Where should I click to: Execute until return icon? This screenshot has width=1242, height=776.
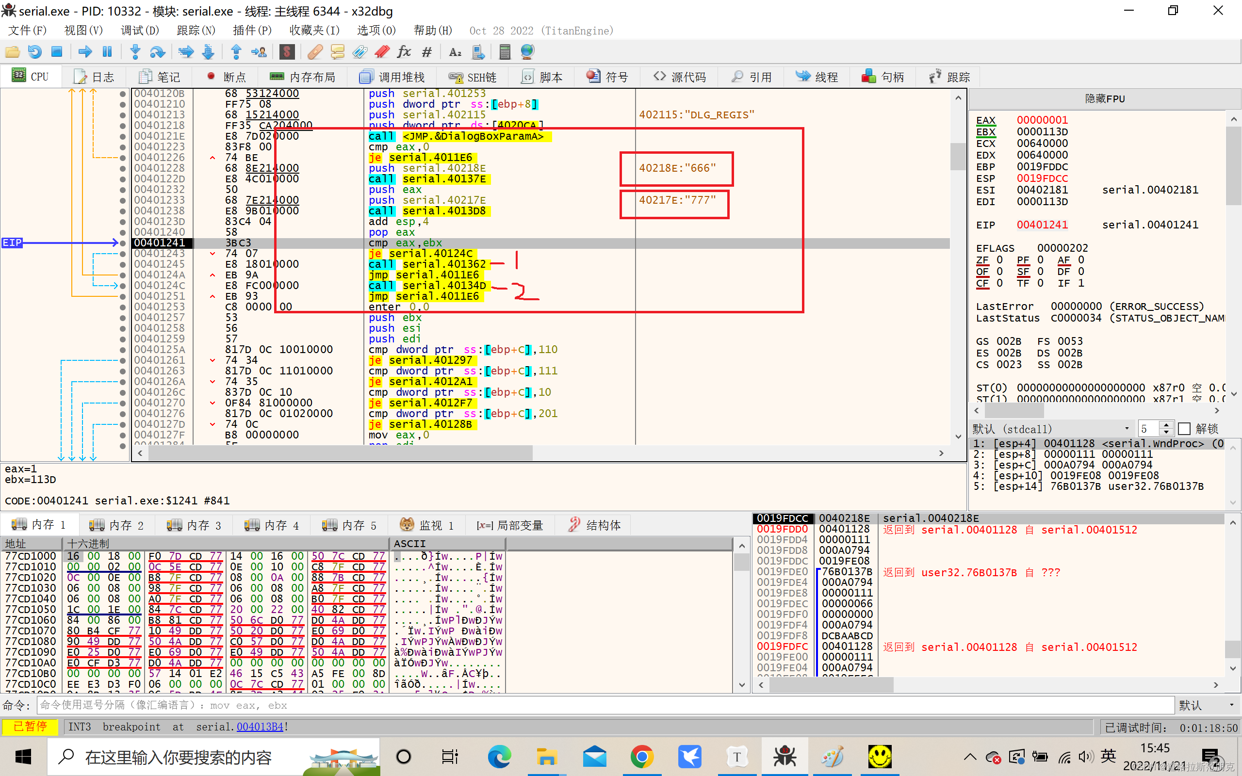tap(236, 51)
